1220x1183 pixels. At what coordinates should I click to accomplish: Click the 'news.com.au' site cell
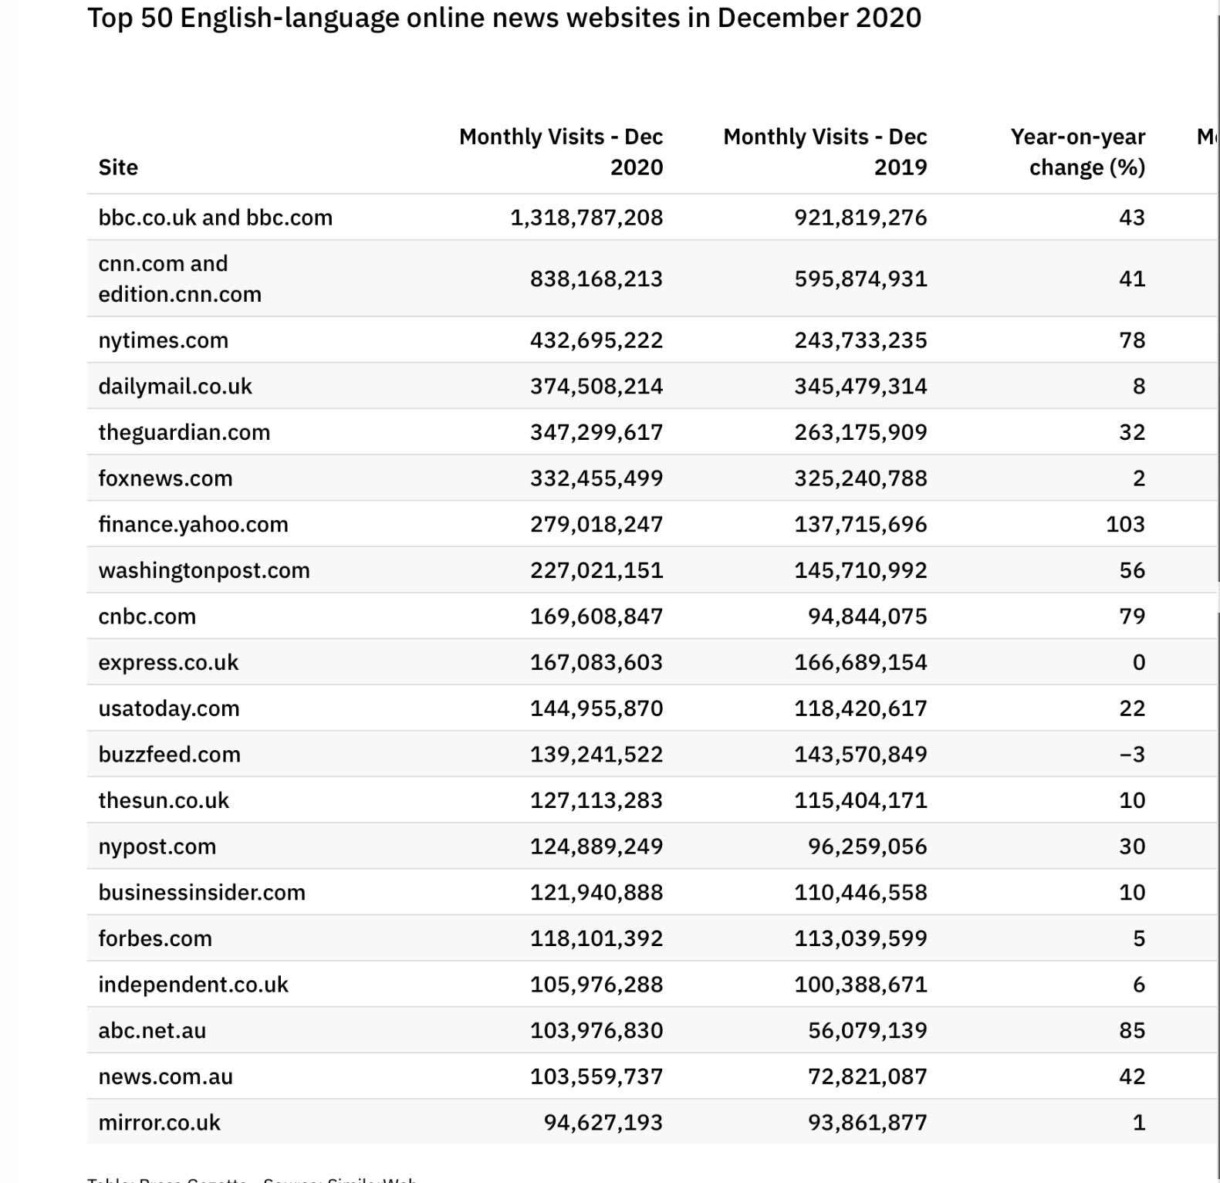(x=165, y=1077)
